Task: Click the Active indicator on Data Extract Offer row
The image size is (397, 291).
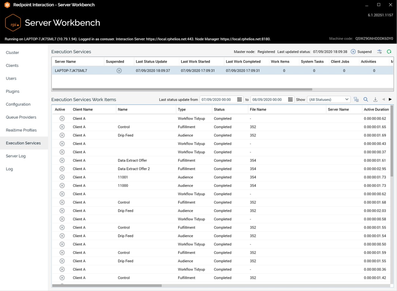Action: tap(62, 161)
